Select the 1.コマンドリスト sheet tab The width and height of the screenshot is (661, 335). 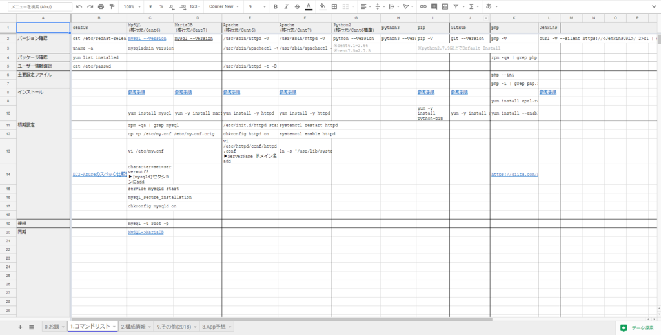[x=90, y=327]
